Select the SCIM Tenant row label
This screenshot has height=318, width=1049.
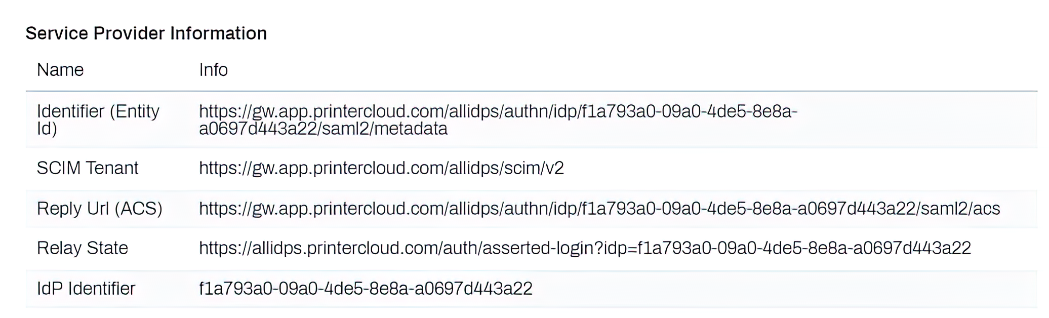(x=87, y=168)
